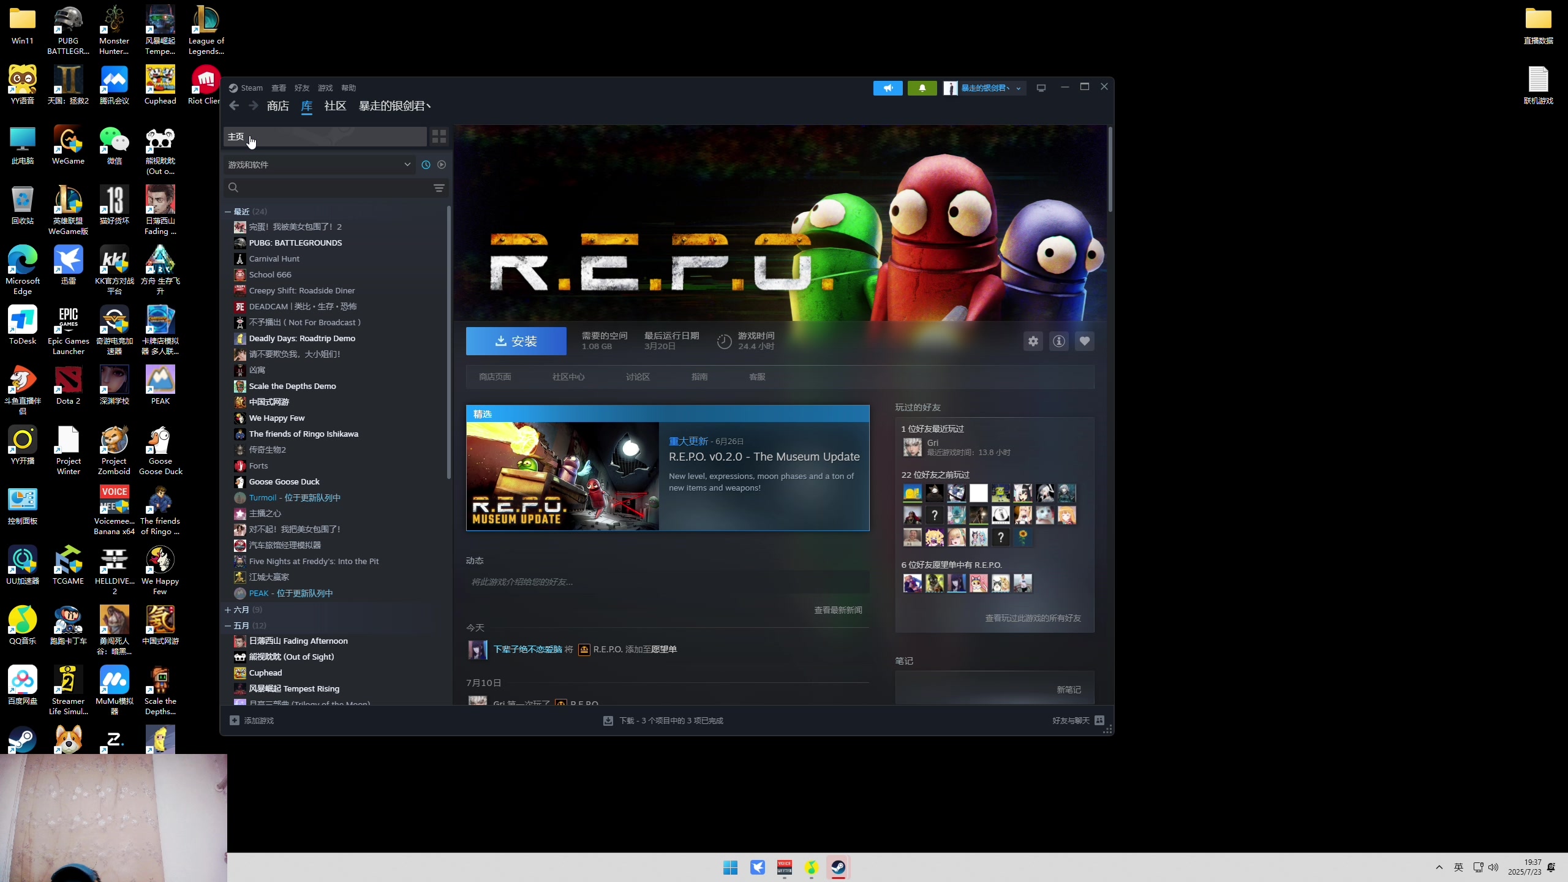This screenshot has height=882, width=1568.
Task: Open the 重大更新 major update link
Action: click(x=688, y=441)
